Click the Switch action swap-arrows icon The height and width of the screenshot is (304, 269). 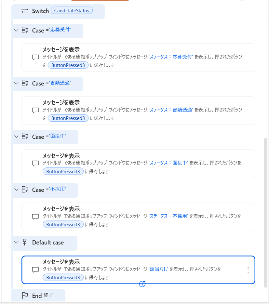(x=25, y=11)
